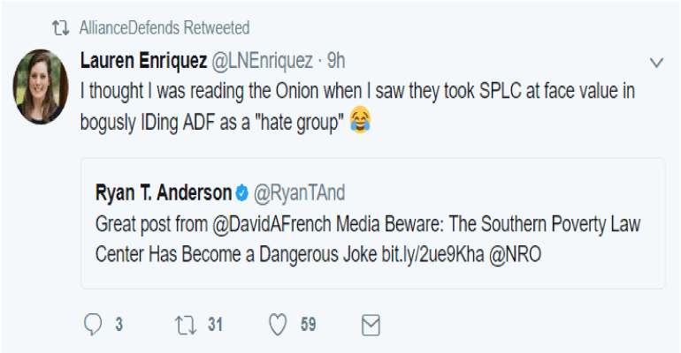Open Lauren Enriquez's profile picture
This screenshot has width=681, height=353.
point(41,86)
